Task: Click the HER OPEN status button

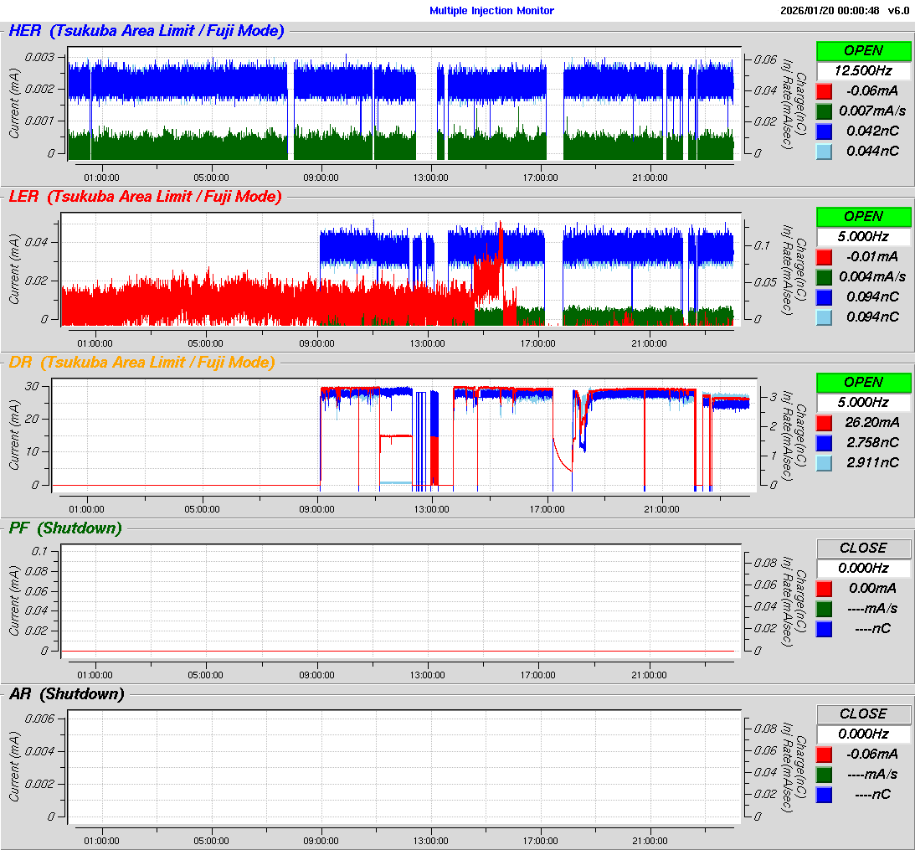Action: [863, 50]
